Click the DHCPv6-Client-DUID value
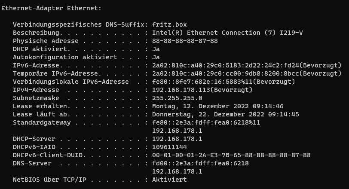349x189 pixels. [231, 155]
